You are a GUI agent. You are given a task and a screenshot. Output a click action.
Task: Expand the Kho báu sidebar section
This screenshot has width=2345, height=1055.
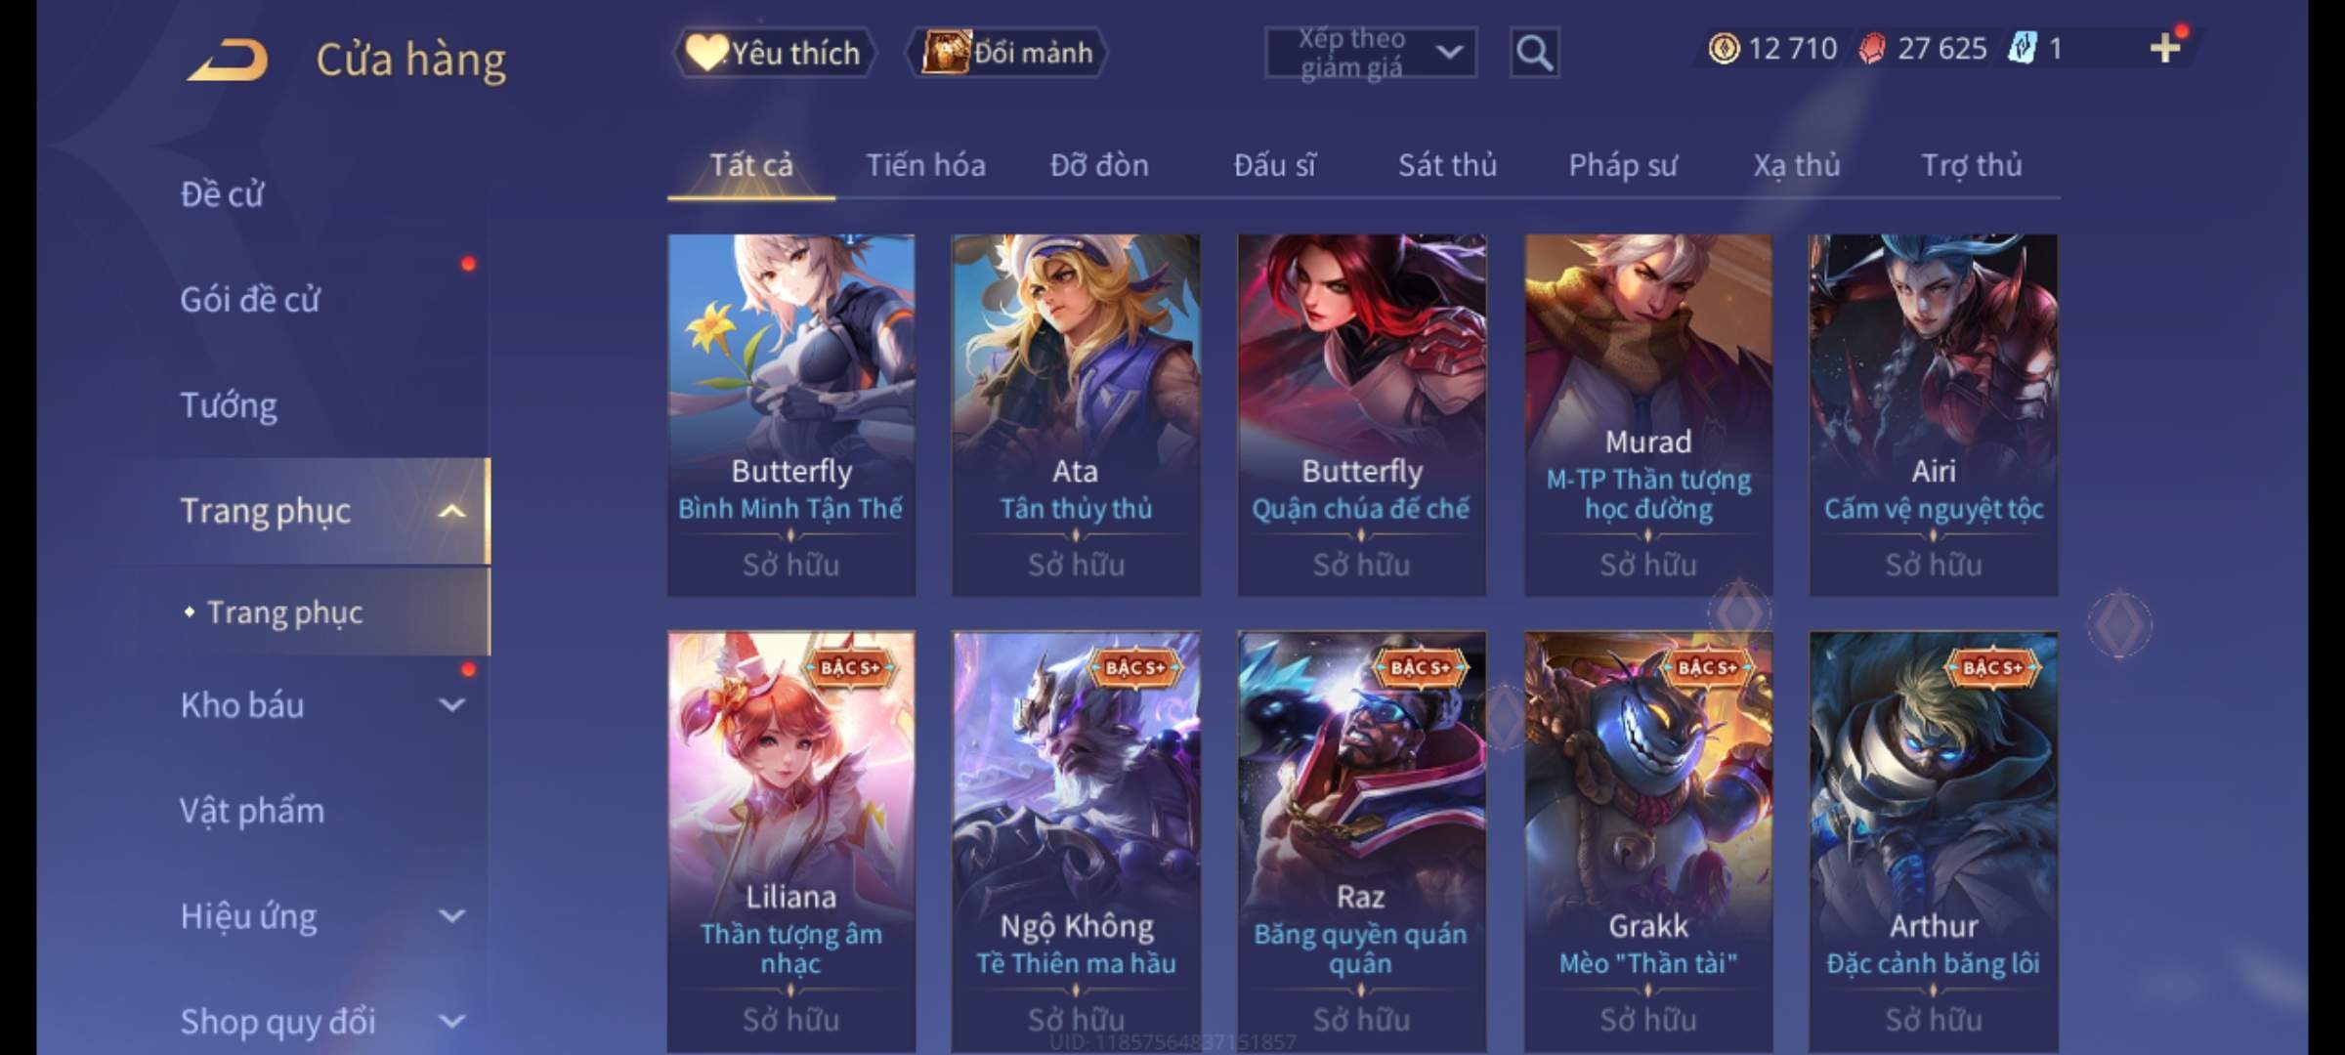451,705
